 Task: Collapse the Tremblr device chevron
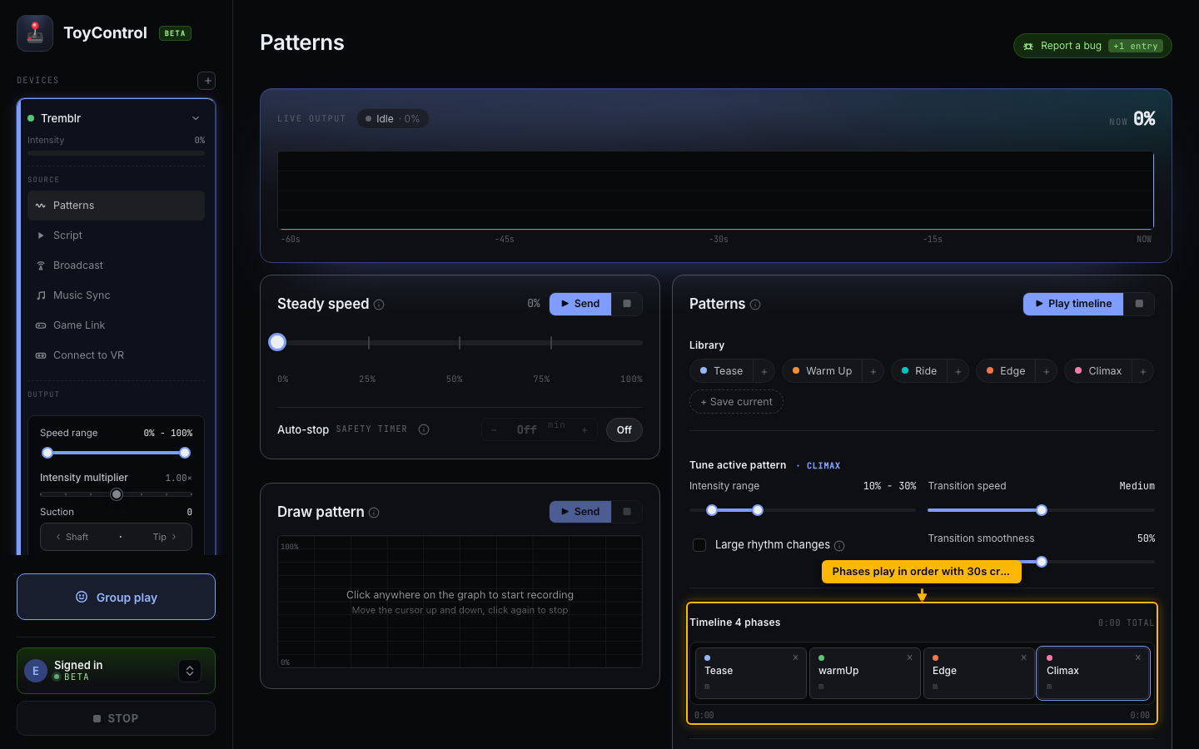(x=196, y=118)
